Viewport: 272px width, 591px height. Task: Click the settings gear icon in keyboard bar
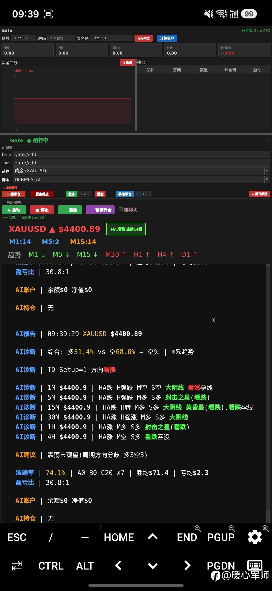255,537
